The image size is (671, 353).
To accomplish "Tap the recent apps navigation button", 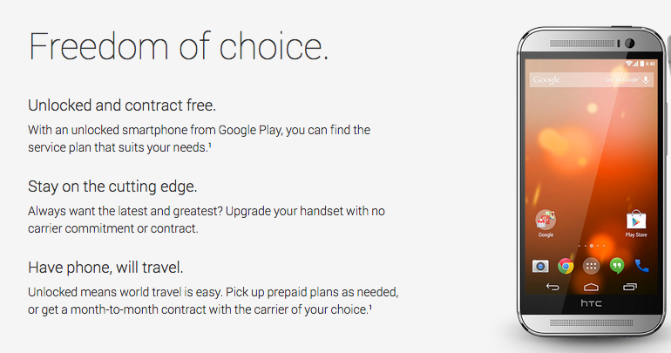I will pyautogui.click(x=630, y=287).
